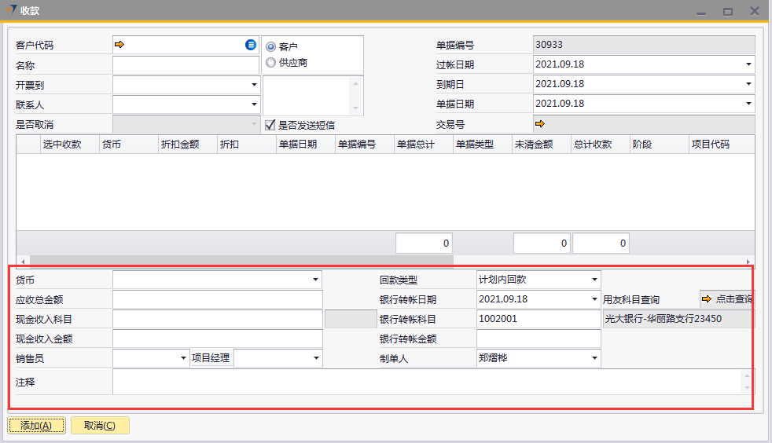Toggle the 是否发送短信 checkbox

pos(270,124)
